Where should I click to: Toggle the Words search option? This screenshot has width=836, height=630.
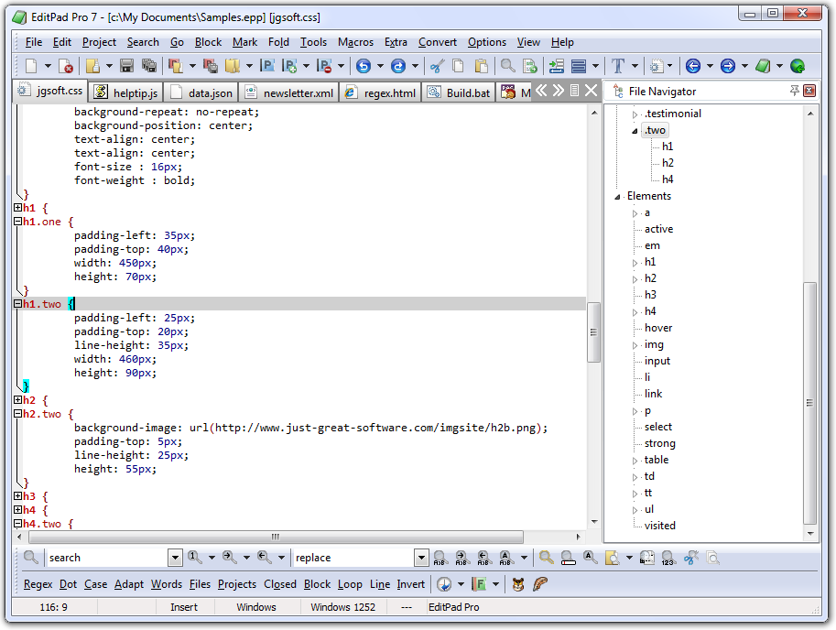click(167, 585)
